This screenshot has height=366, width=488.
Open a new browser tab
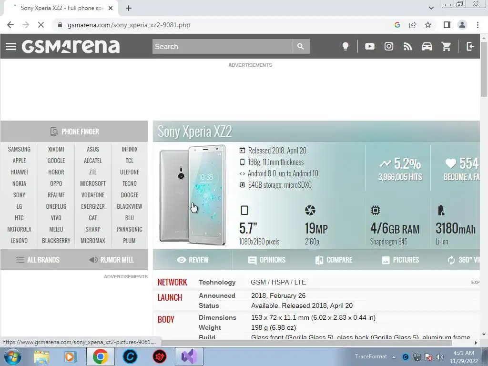[129, 8]
